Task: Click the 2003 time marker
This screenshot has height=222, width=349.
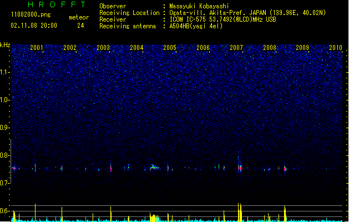Action: pos(103,48)
